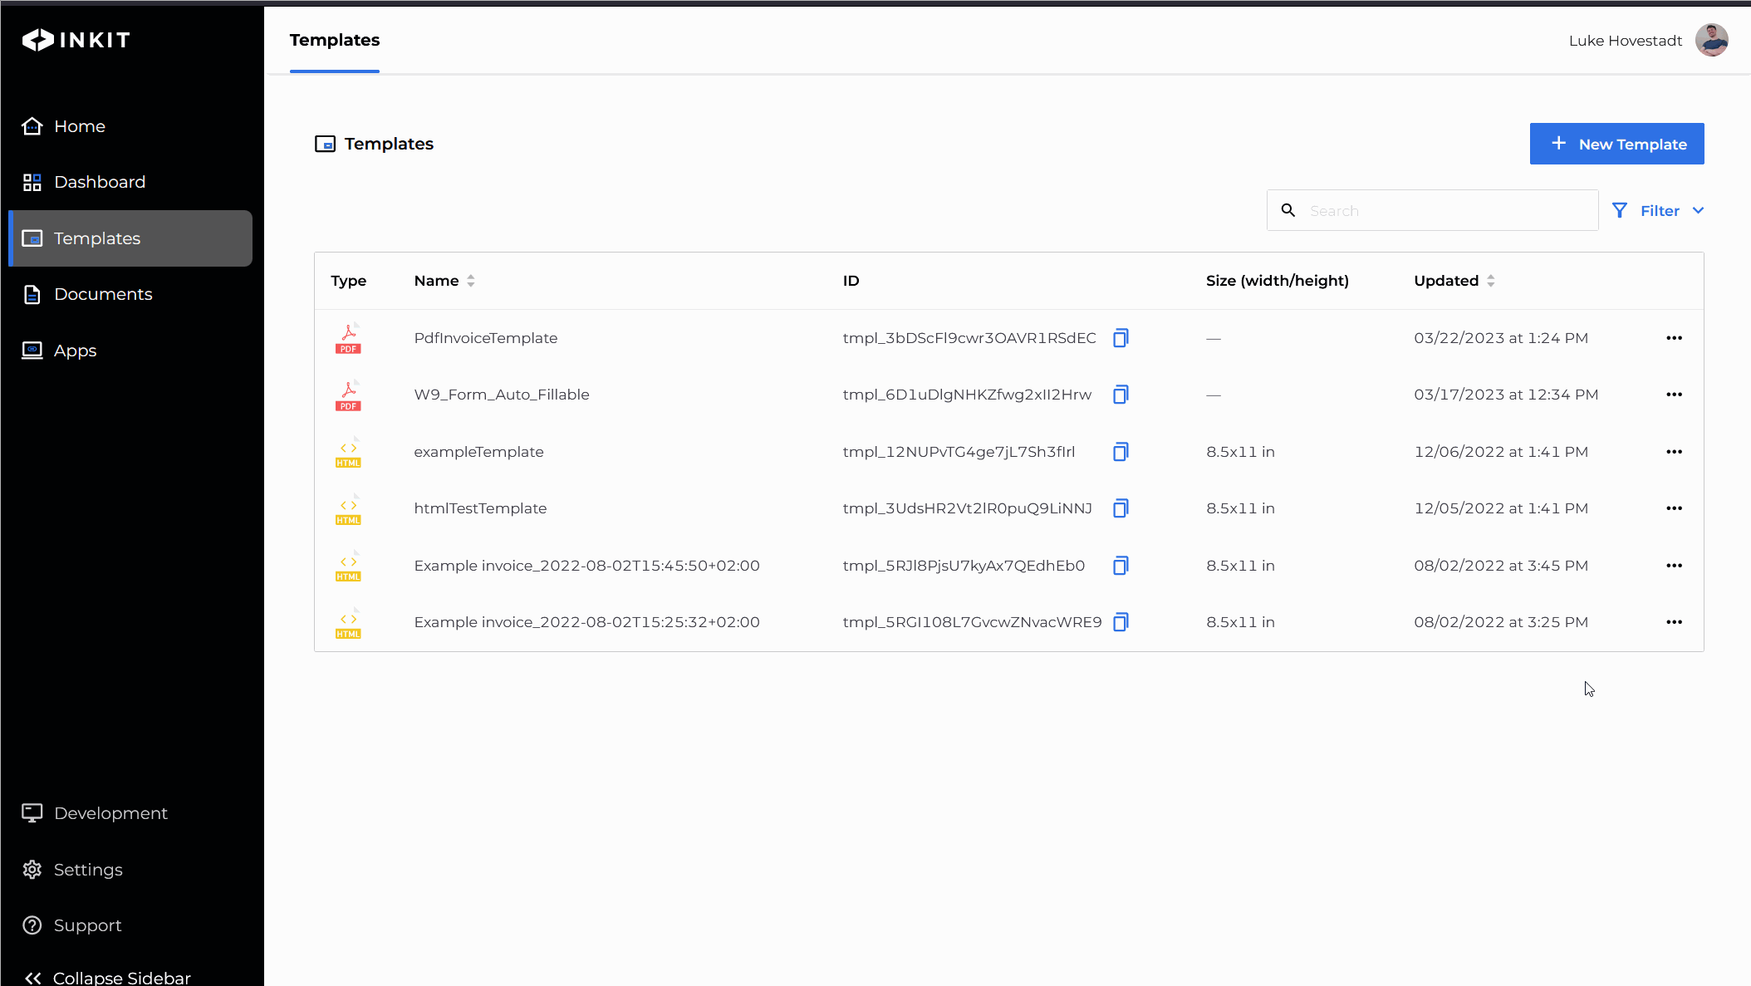Collapse the sidebar

(x=108, y=977)
